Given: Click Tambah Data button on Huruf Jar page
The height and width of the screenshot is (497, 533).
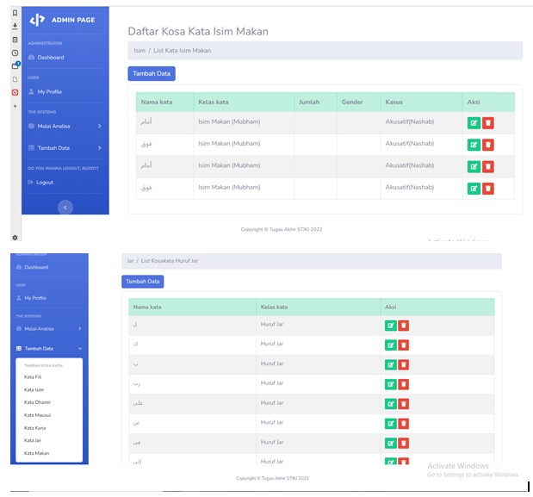Looking at the screenshot, I should click(143, 282).
